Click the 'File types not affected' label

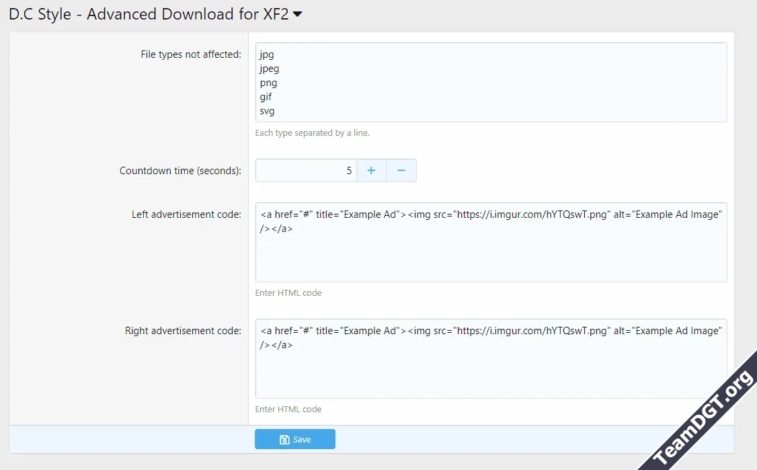[x=190, y=54]
